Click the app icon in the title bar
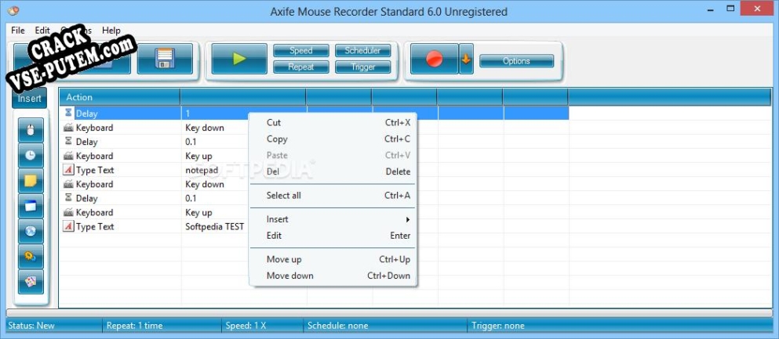 point(14,10)
